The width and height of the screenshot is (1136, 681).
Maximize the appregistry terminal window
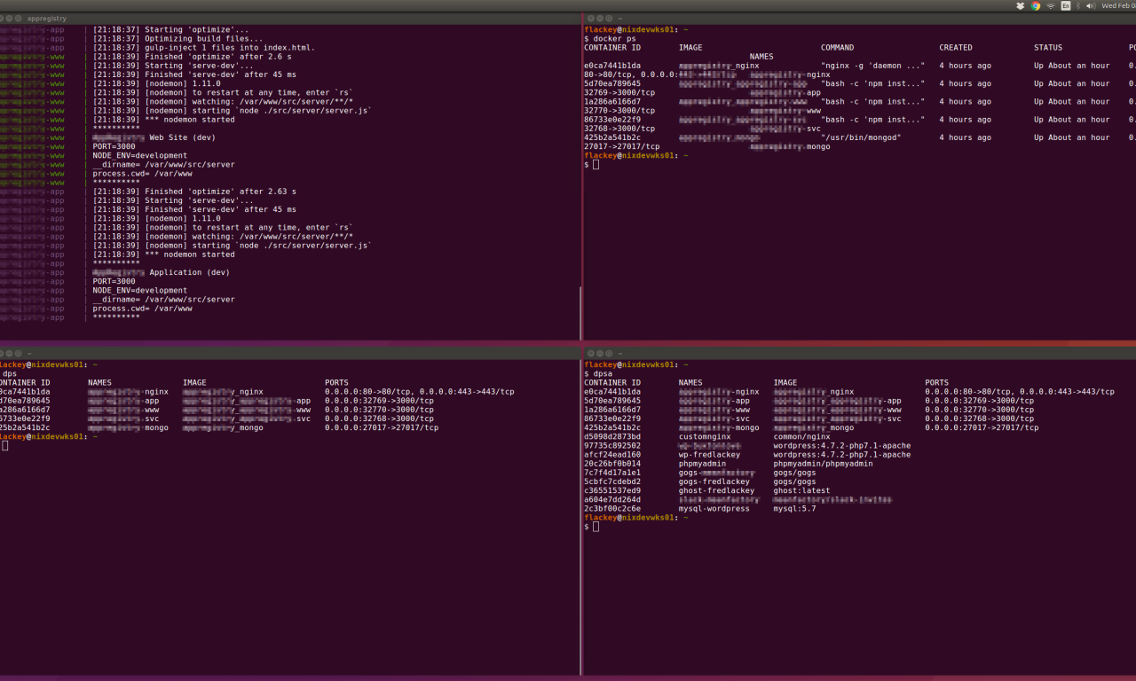point(17,19)
